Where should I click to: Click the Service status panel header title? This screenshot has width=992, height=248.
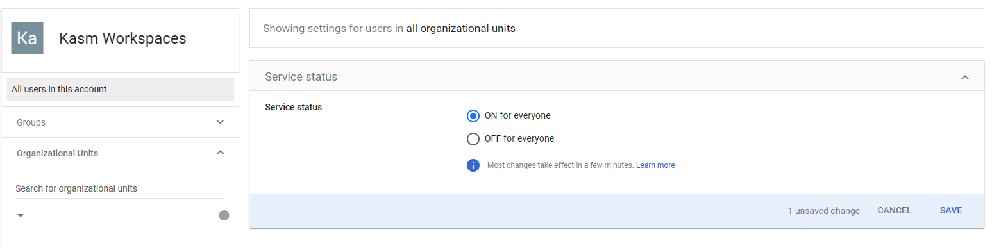pos(301,77)
